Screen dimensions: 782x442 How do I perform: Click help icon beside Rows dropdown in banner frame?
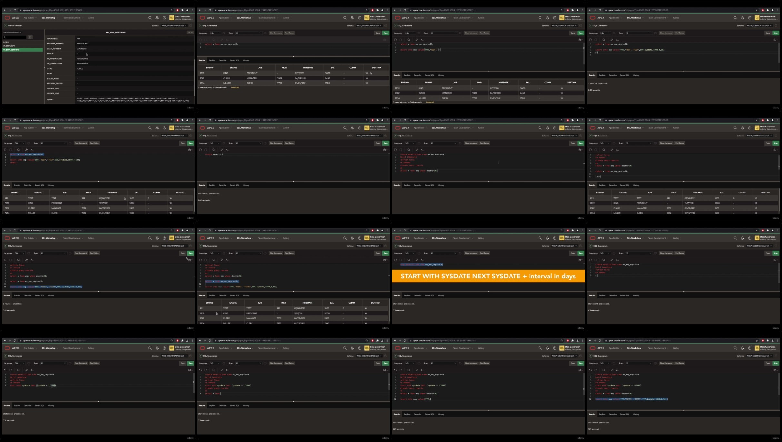point(460,253)
